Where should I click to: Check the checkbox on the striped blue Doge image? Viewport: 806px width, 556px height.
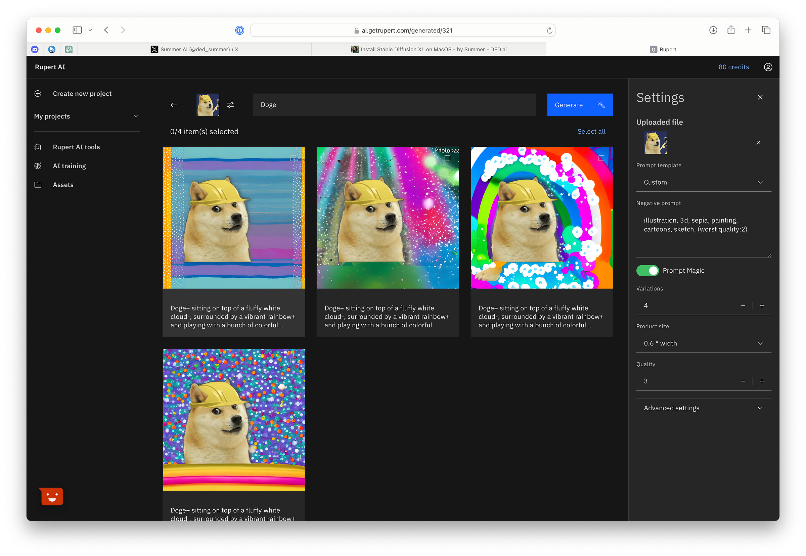click(294, 158)
